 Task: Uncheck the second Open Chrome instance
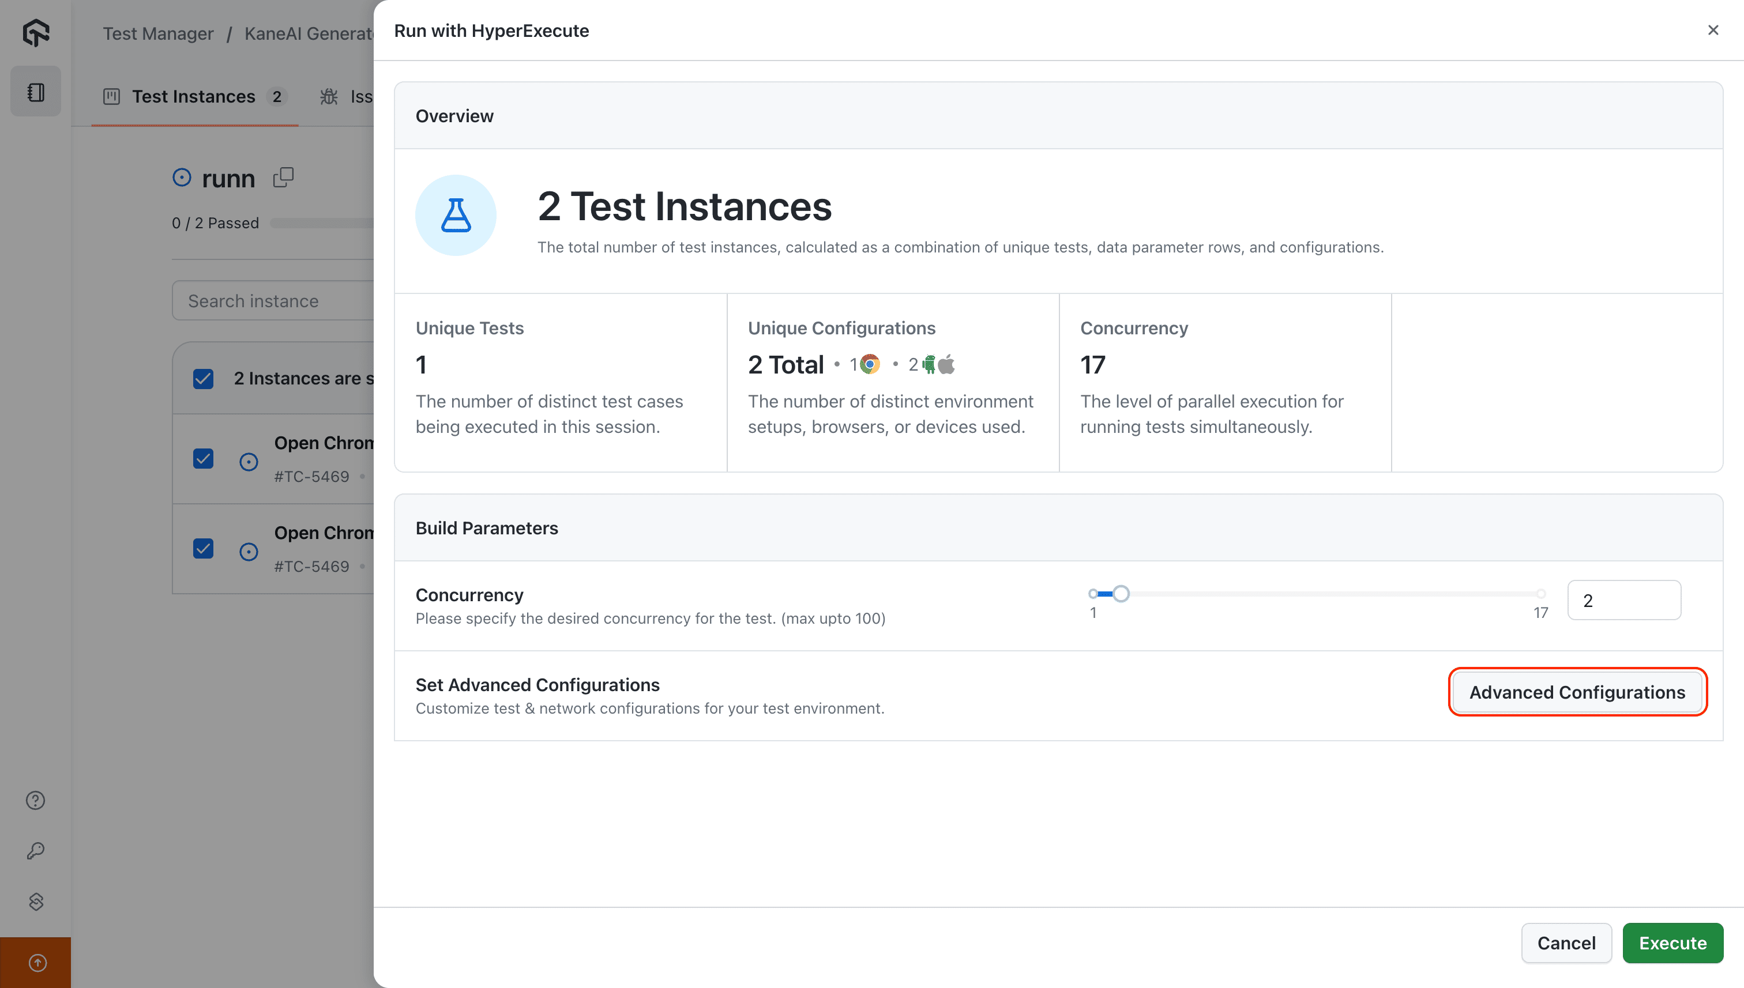coord(202,548)
